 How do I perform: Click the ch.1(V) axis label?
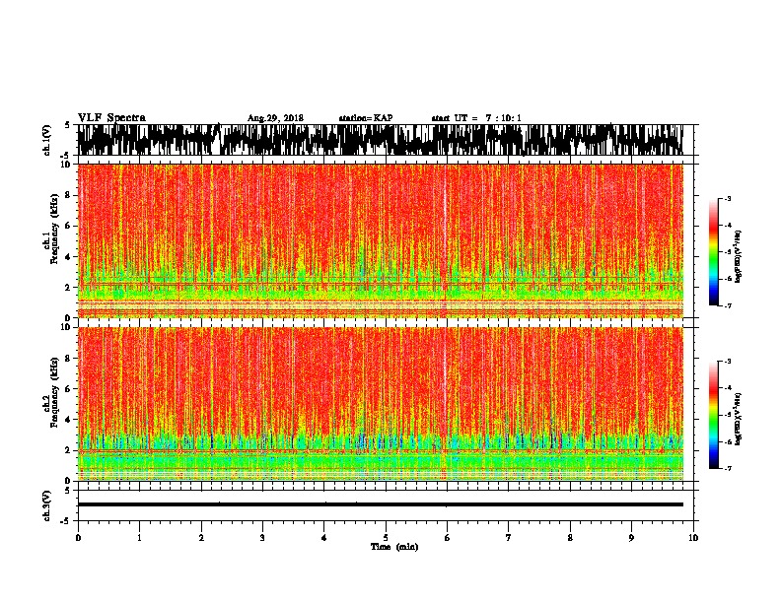pyautogui.click(x=47, y=140)
